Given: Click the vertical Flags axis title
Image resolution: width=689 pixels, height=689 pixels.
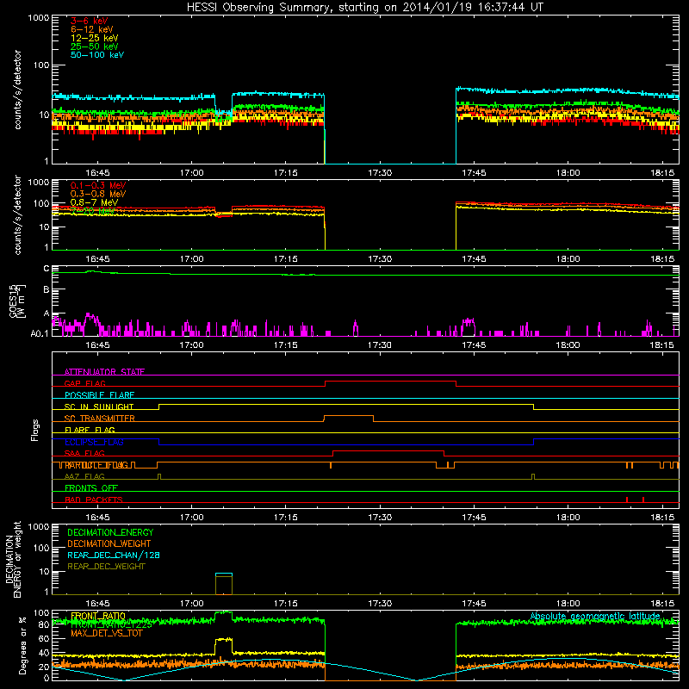Looking at the screenshot, I should click(x=35, y=430).
